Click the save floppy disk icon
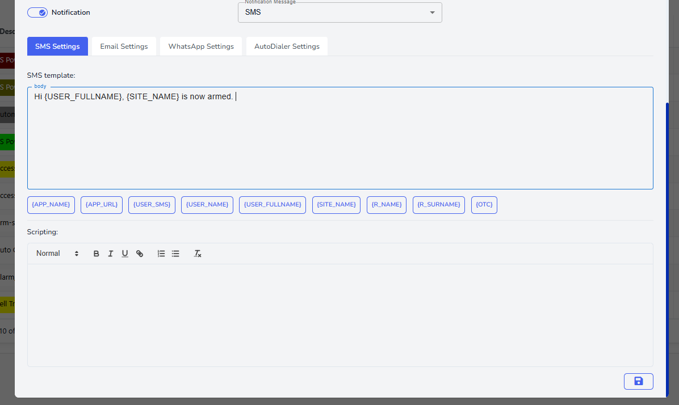Image resolution: width=679 pixels, height=405 pixels. pyautogui.click(x=638, y=381)
